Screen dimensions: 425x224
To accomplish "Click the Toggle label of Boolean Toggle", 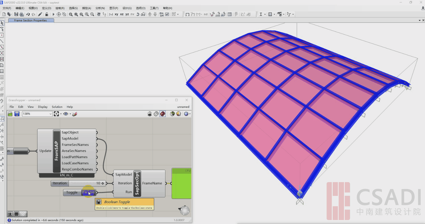I will pos(72,192).
